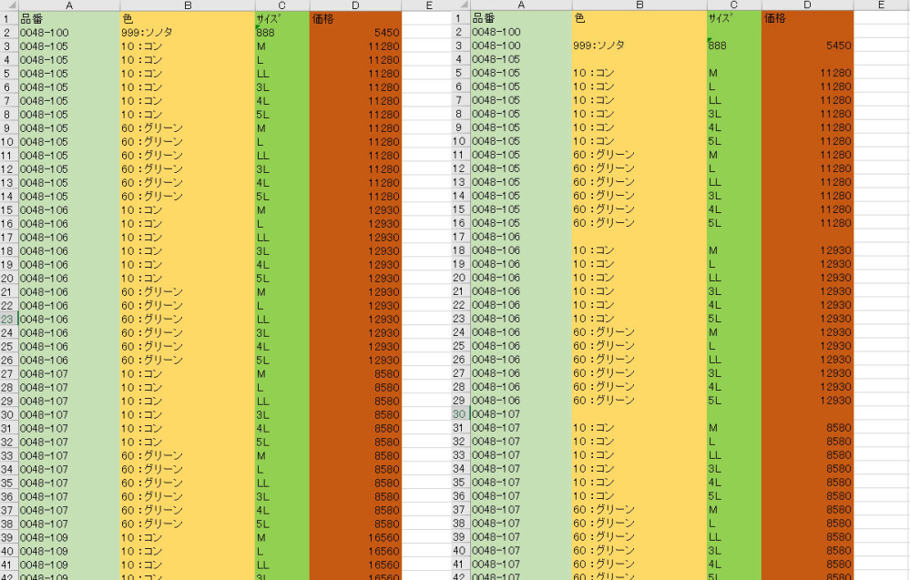The image size is (910, 580).
Task: Click row 23 header in left sheet
Action: click(x=8, y=320)
